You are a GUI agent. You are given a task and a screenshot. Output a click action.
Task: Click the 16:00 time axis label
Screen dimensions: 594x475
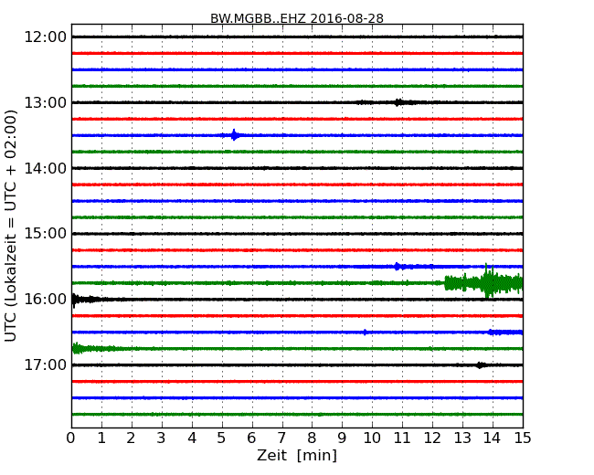pyautogui.click(x=45, y=300)
